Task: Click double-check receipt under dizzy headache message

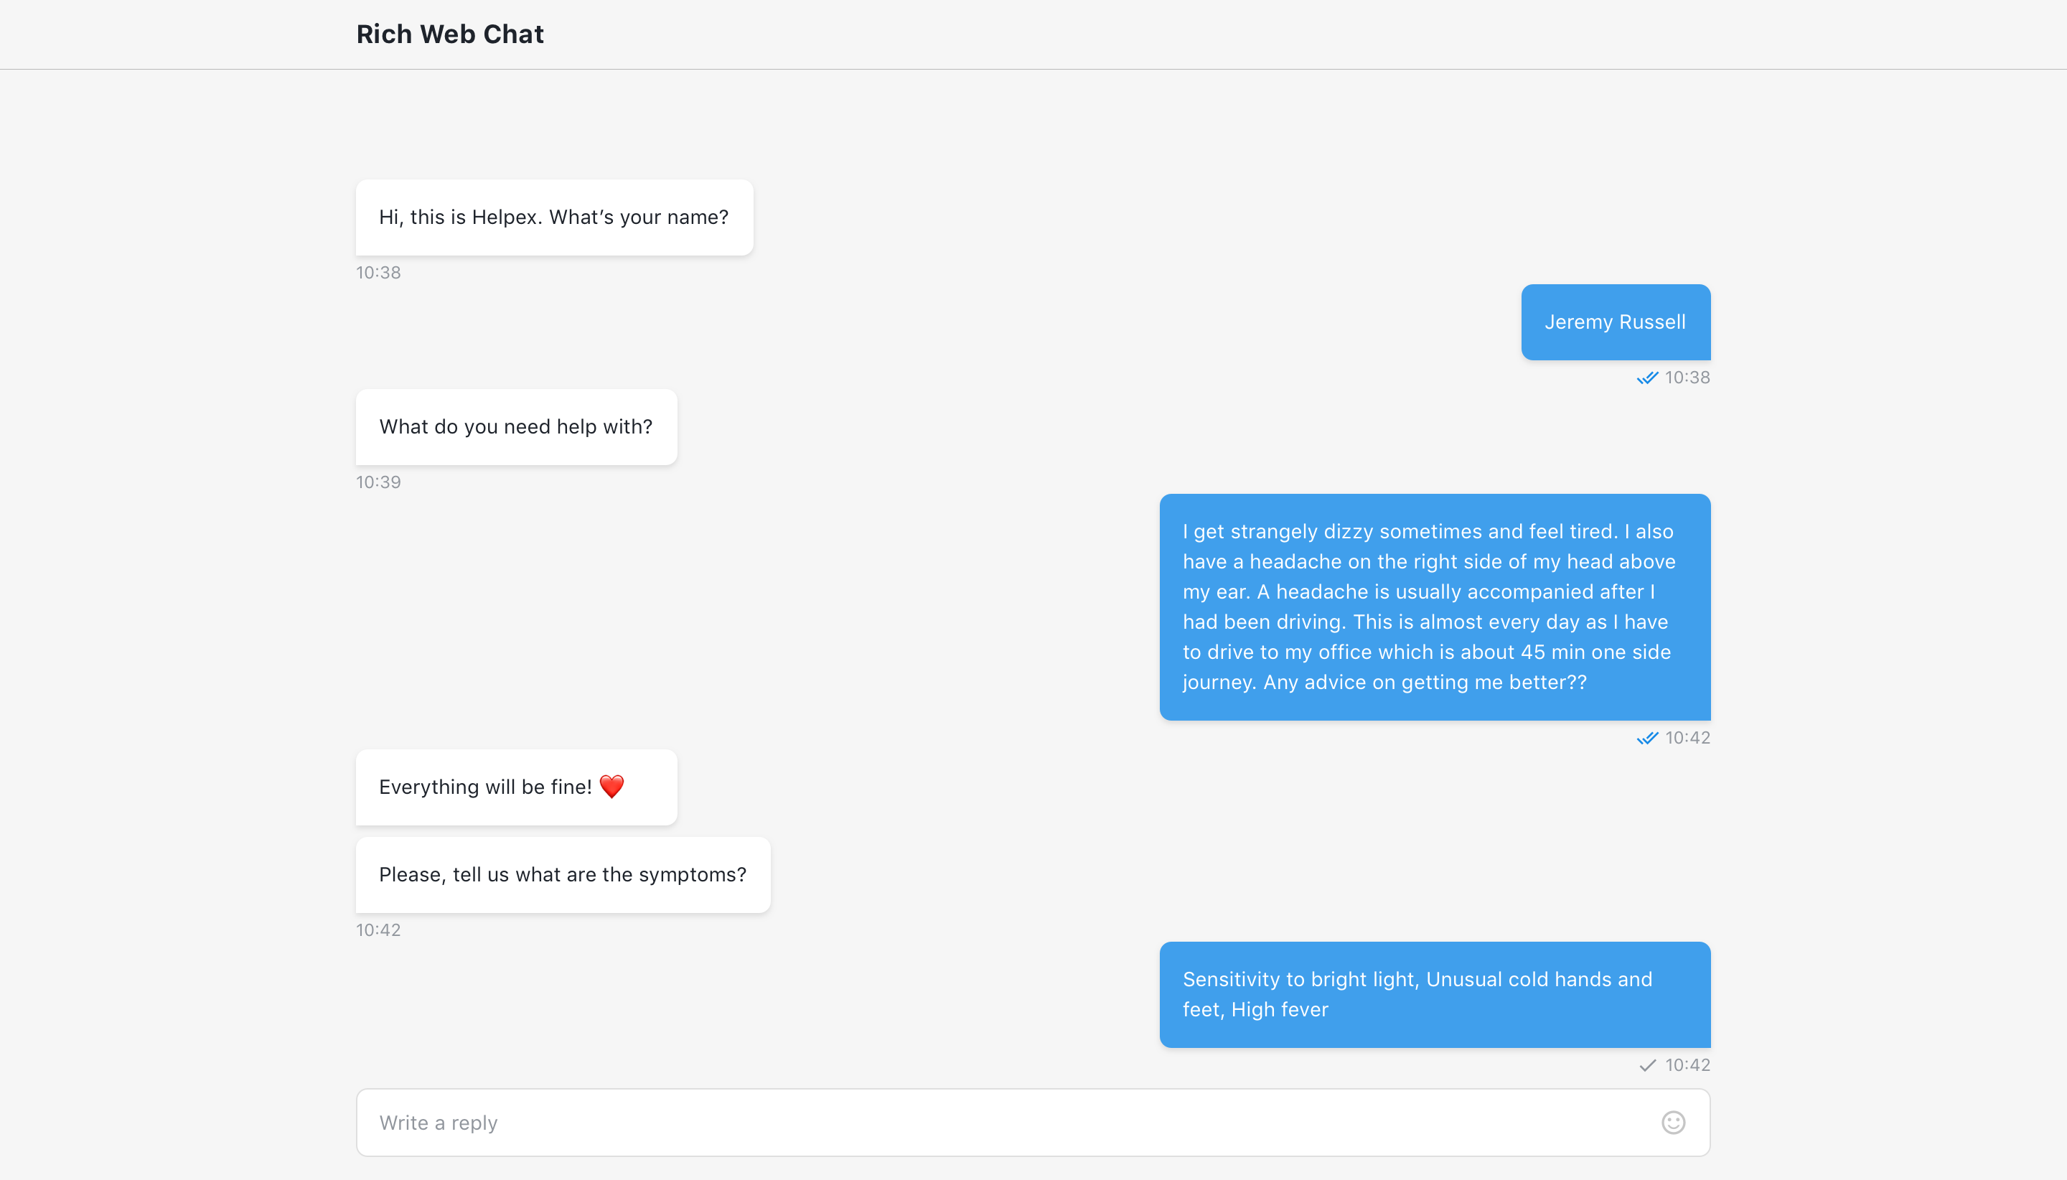Action: click(1647, 739)
